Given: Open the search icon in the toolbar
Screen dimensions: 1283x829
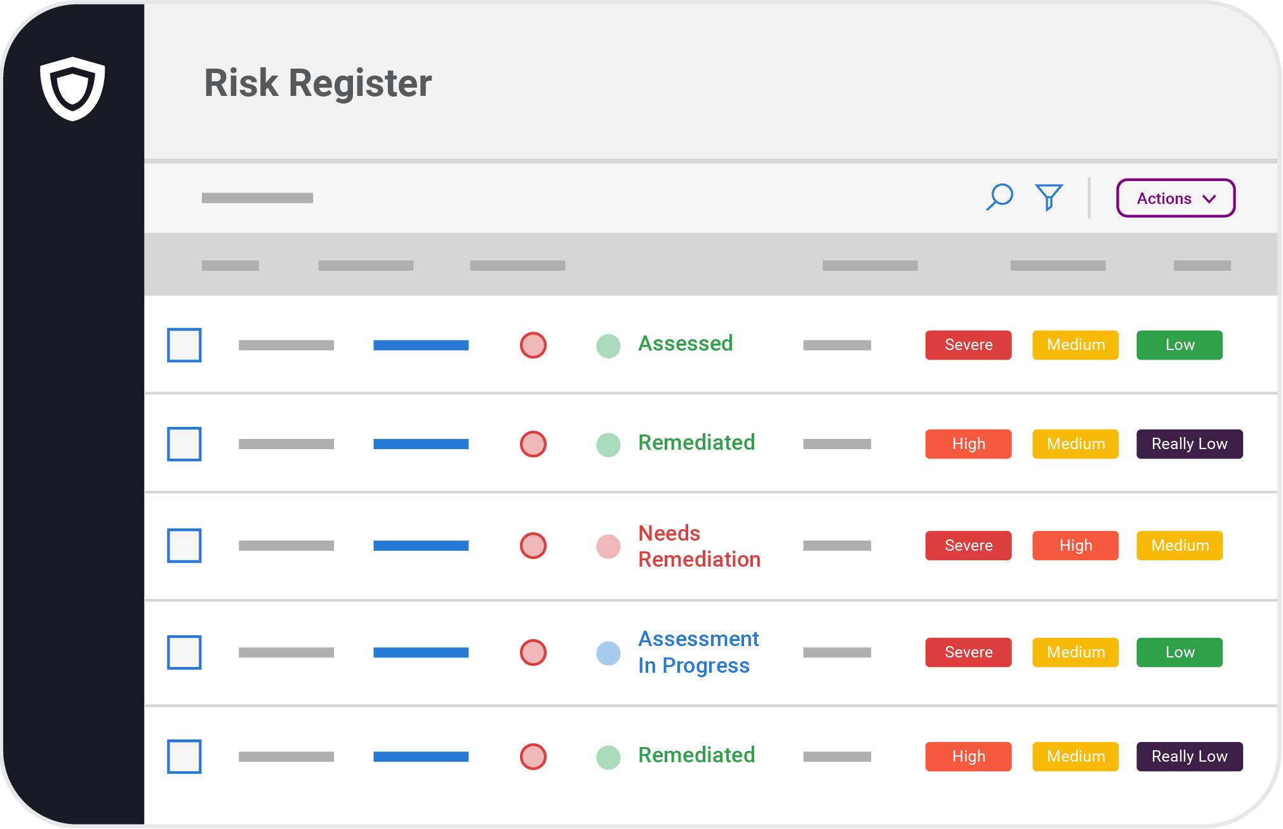Looking at the screenshot, I should tap(1000, 198).
